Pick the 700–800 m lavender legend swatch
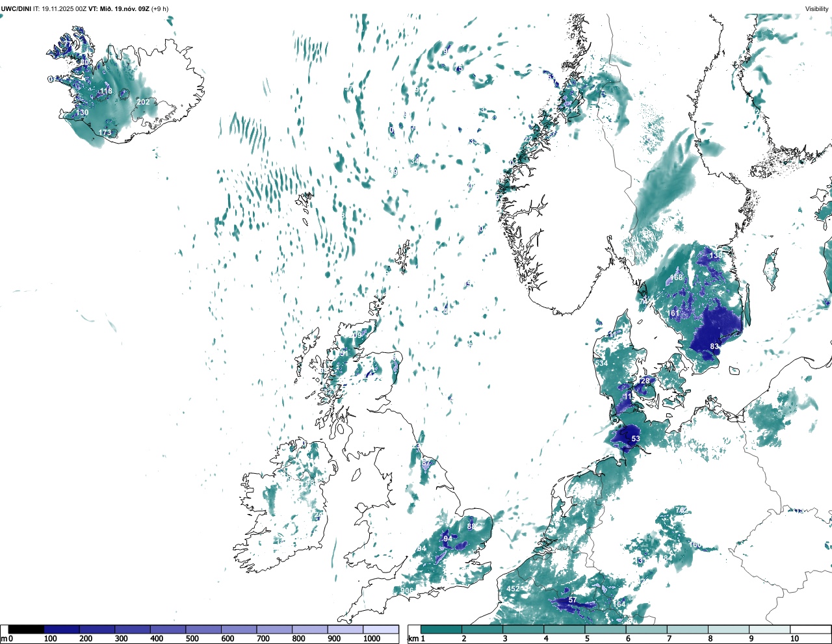832x644 pixels. point(274,630)
